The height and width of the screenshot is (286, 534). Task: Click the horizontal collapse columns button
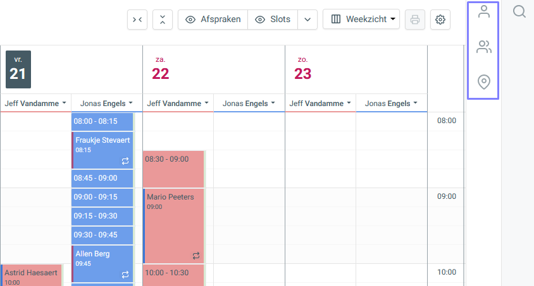(x=137, y=20)
